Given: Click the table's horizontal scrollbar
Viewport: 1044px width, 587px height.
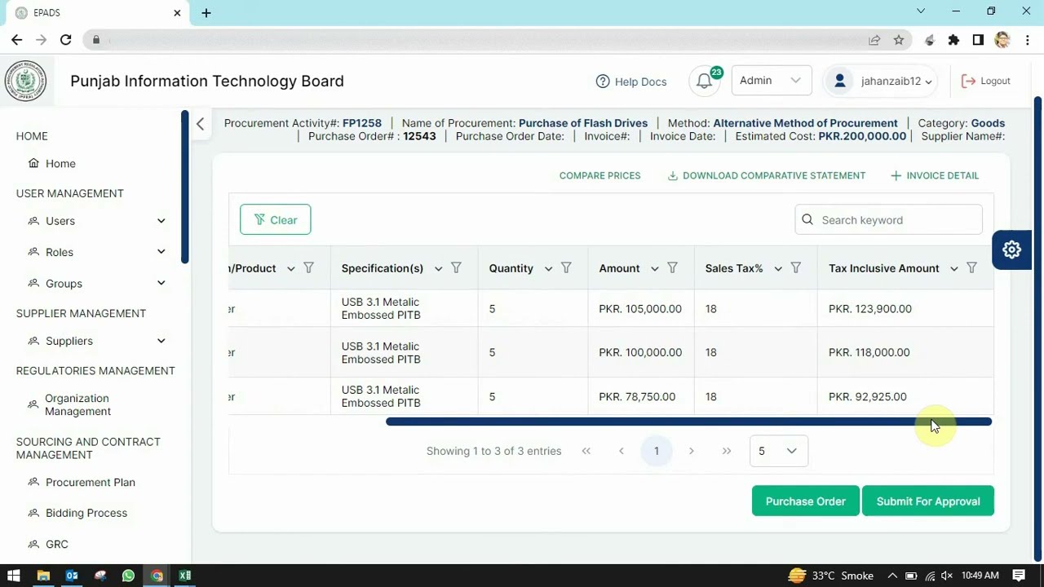Looking at the screenshot, I should [x=688, y=421].
